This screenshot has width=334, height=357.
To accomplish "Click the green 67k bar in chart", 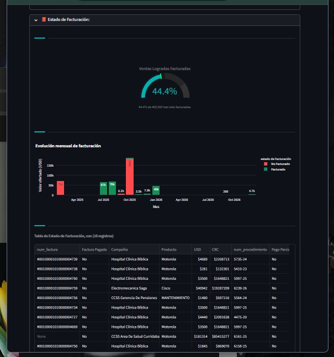I will pyautogui.click(x=103, y=188).
